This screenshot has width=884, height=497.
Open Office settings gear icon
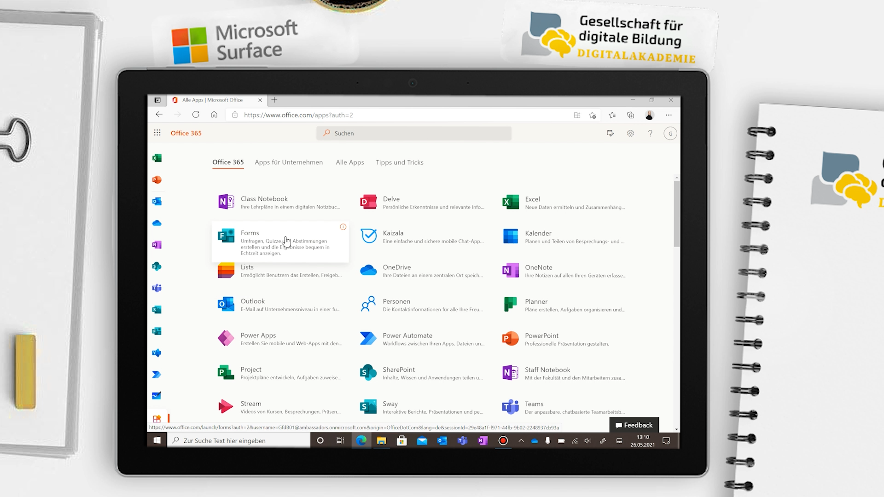(x=630, y=133)
